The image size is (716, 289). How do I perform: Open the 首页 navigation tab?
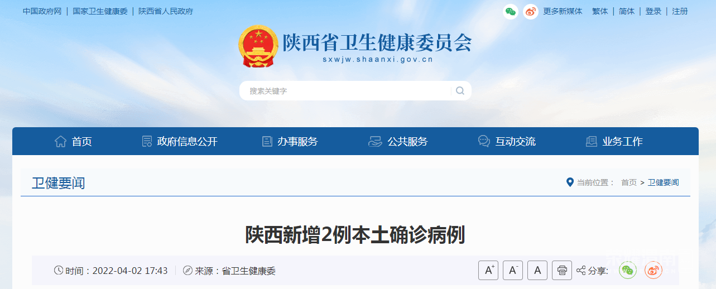coord(73,142)
